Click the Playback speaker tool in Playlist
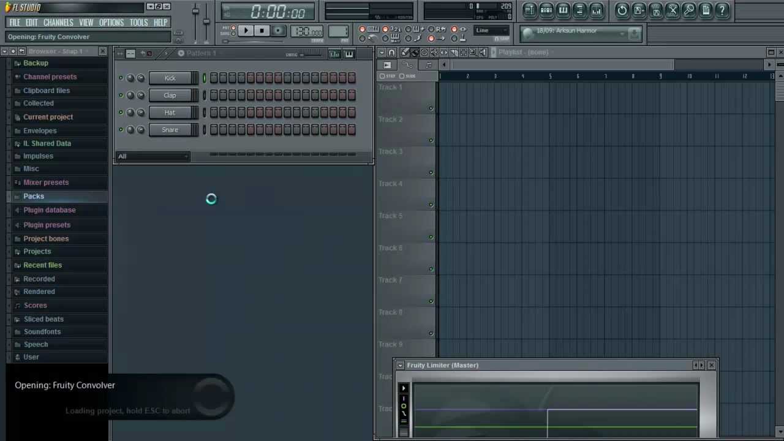The width and height of the screenshot is (784, 441). [483, 52]
